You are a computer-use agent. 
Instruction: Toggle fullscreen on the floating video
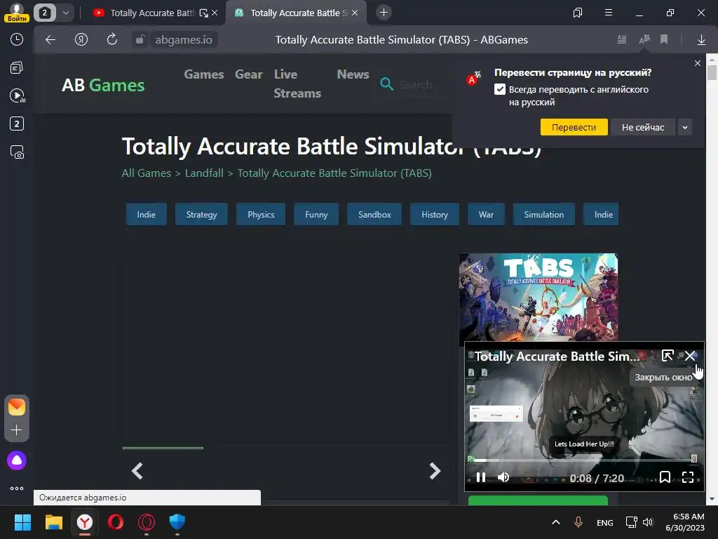(688, 477)
